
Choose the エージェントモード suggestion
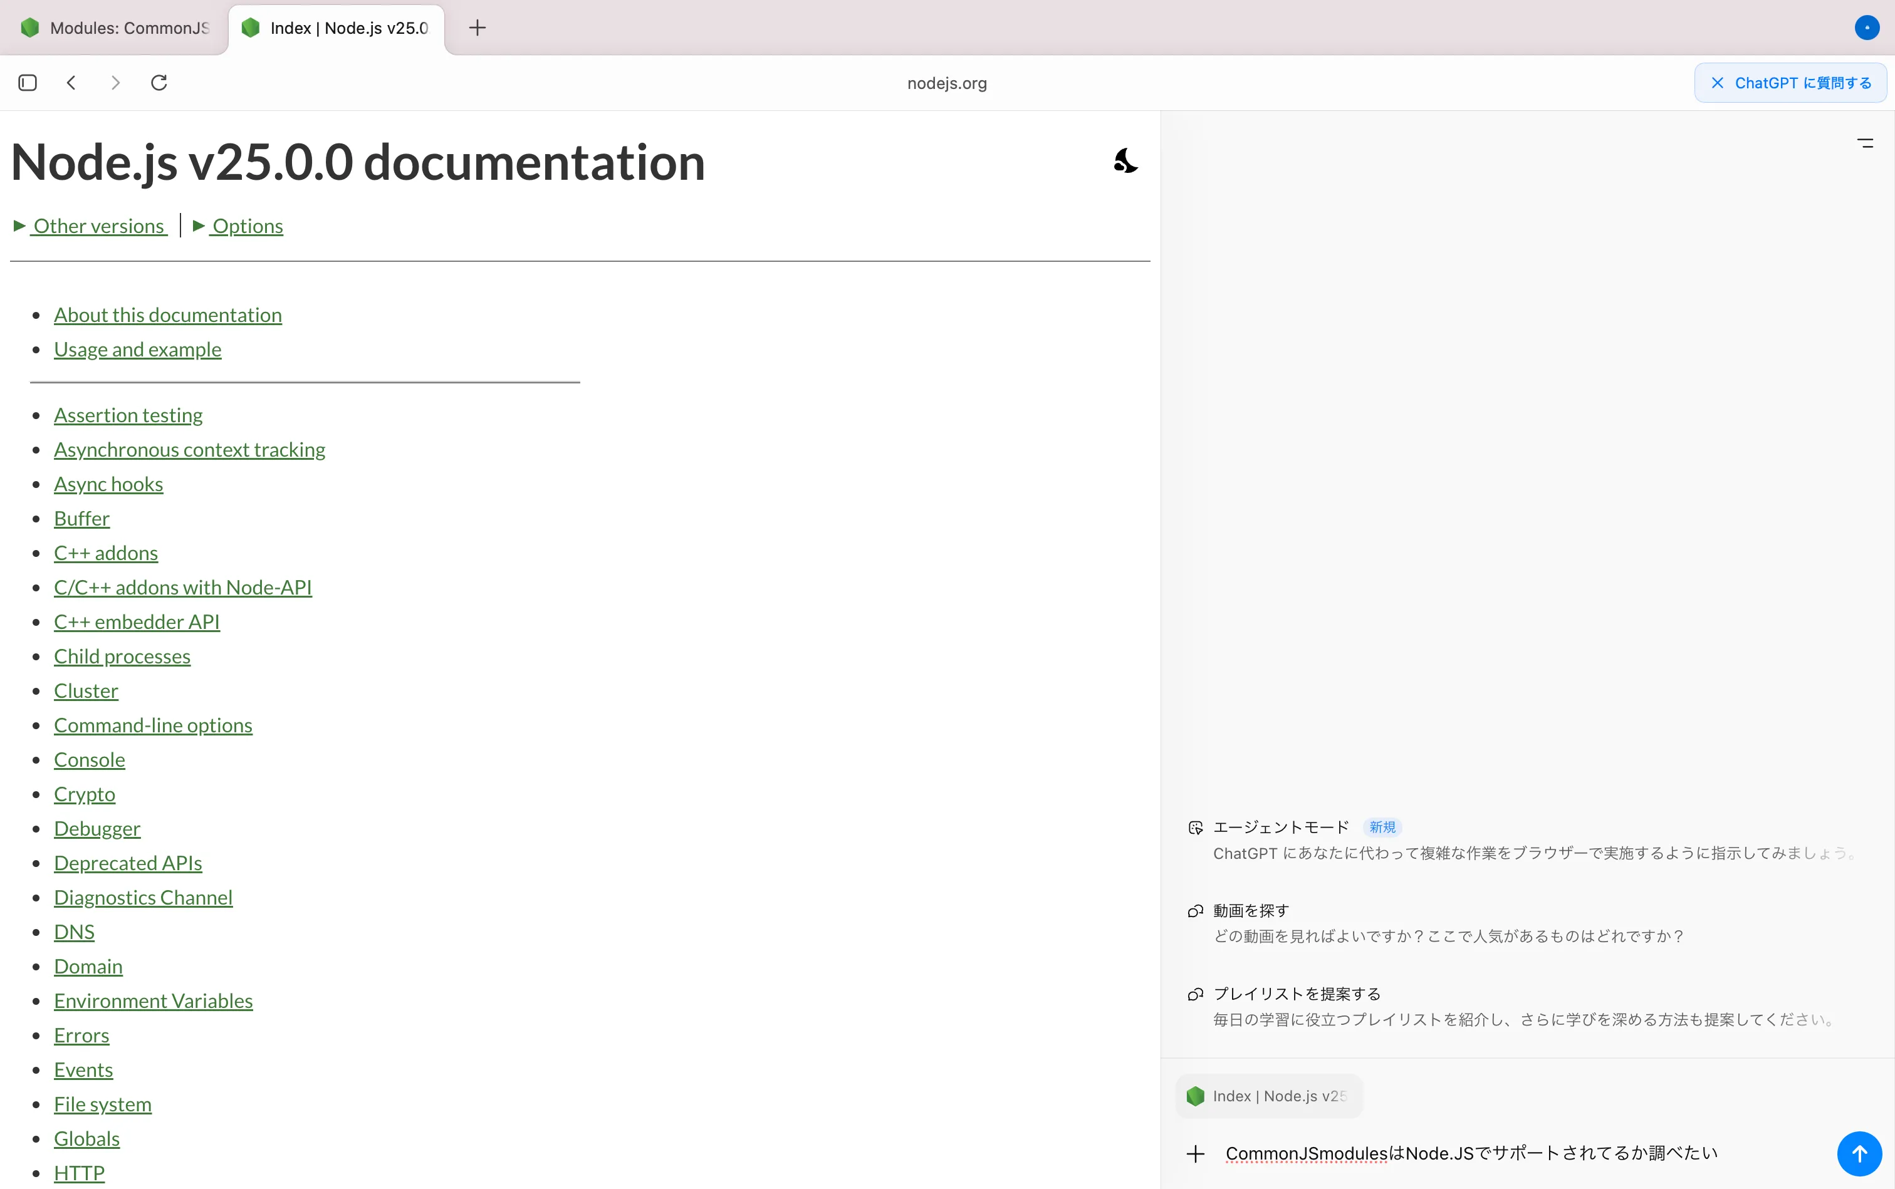(x=1281, y=828)
